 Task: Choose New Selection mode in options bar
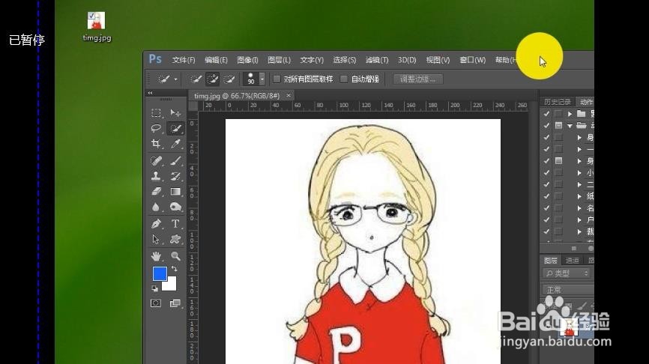click(x=196, y=79)
